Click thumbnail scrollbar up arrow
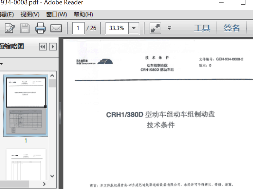The height and width of the screenshot is (189, 253). coord(52,76)
